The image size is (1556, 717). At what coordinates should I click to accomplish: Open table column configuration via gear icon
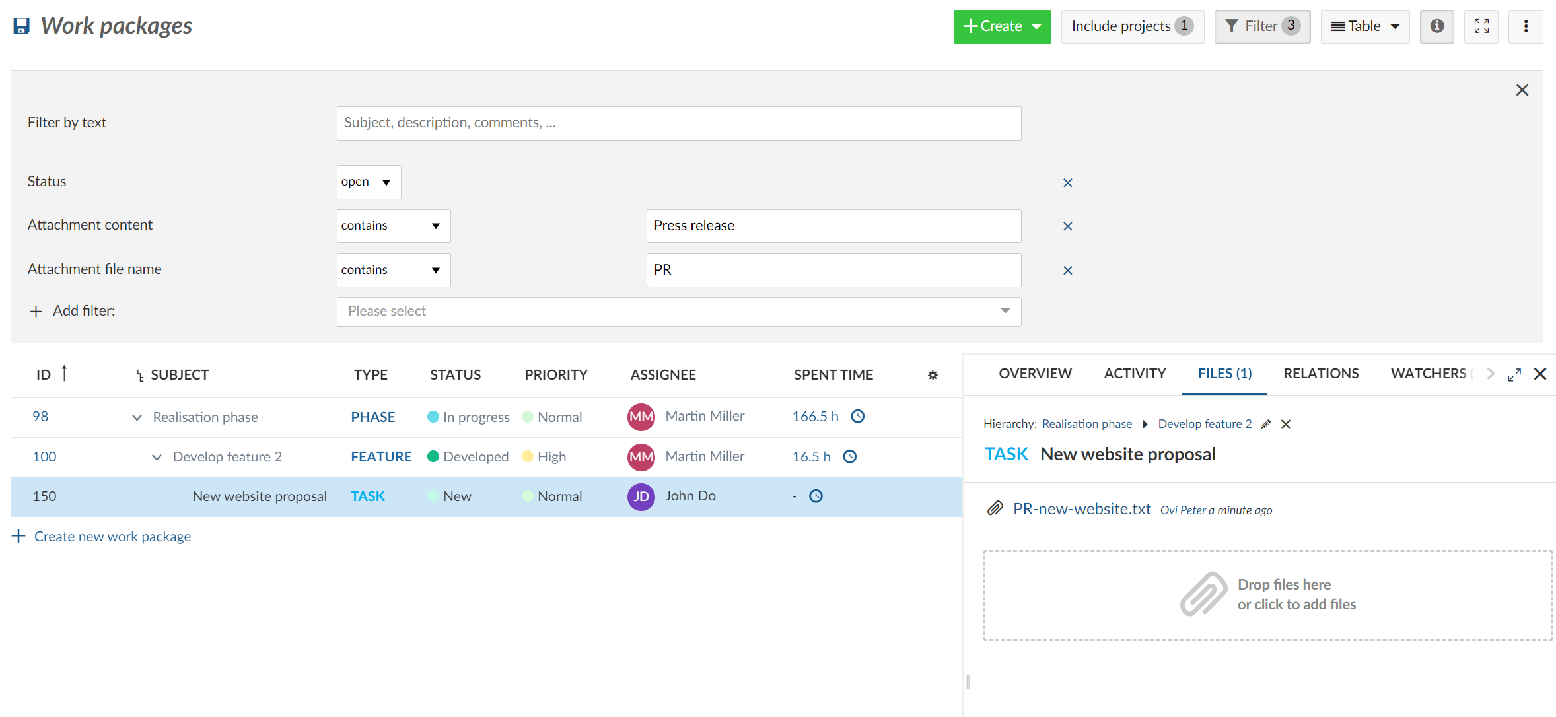[x=933, y=375]
